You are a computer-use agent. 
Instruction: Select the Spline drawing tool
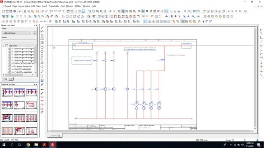42,72
